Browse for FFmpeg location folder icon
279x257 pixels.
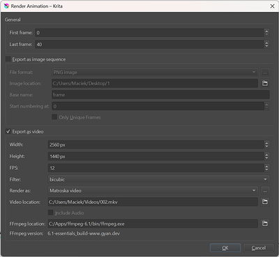265,223
